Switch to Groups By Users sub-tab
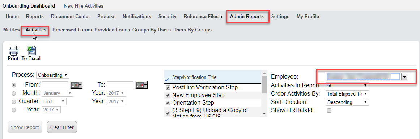 (x=152, y=30)
